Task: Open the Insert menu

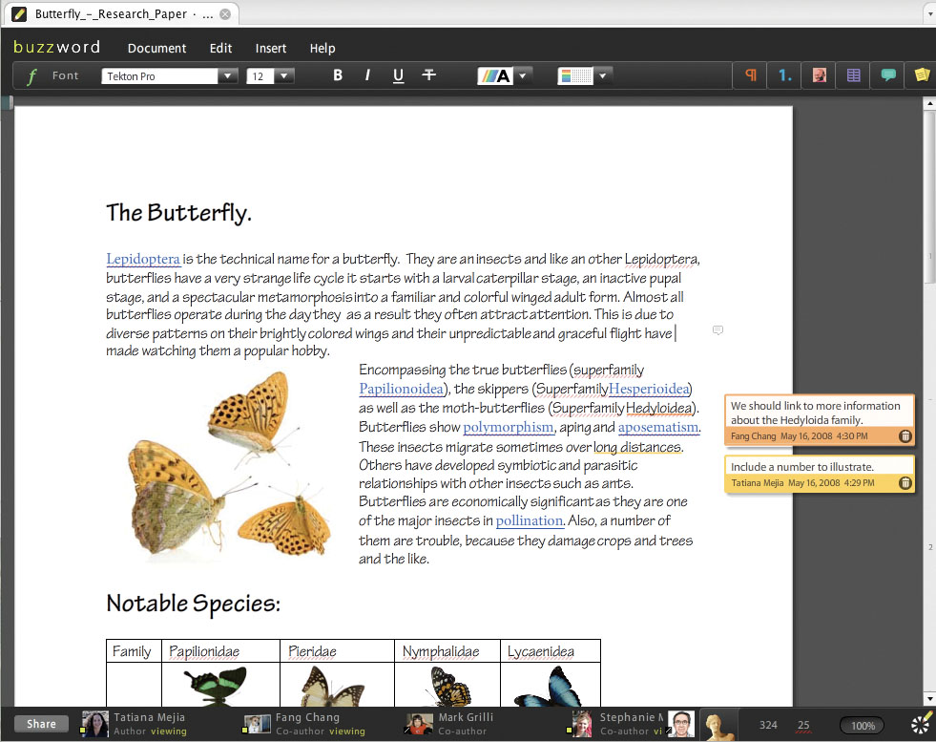Action: pos(271,48)
